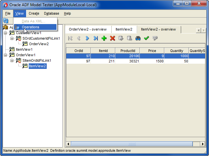The width and height of the screenshot is (209, 156).
Task: Click the SOrdCustomerIdFkLink1 link icon
Action: tap(18, 38)
